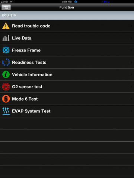Click the blue circular status bar icon
The height and width of the screenshot is (178, 134).
pyautogui.click(x=76, y=2)
